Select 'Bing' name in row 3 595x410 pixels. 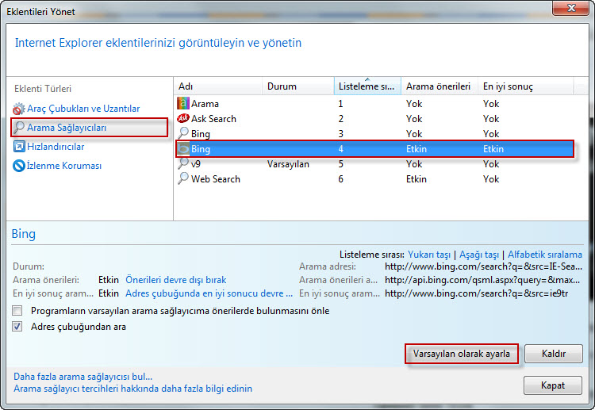point(201,134)
